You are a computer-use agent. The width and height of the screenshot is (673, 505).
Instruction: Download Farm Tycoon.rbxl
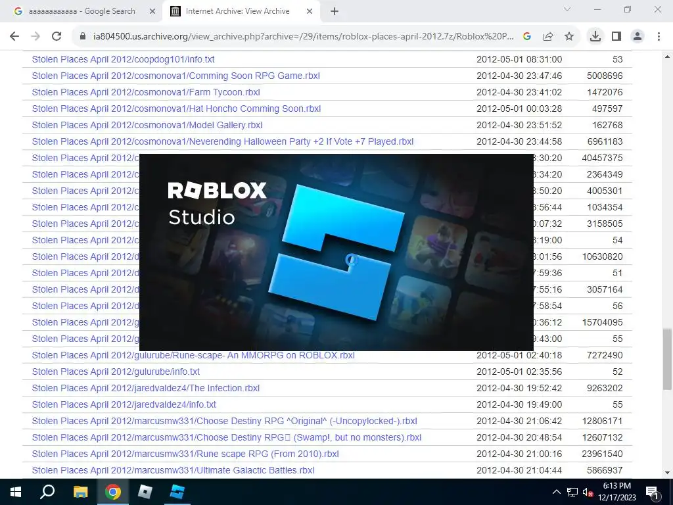(x=146, y=92)
